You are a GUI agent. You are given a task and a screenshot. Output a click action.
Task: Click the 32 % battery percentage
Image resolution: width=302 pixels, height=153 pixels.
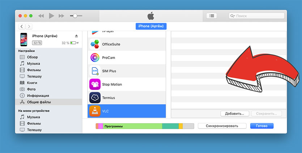pyautogui.click(x=65, y=43)
